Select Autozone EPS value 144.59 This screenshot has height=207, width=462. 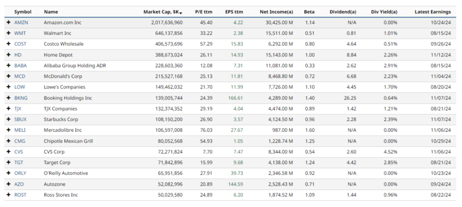[x=236, y=184]
